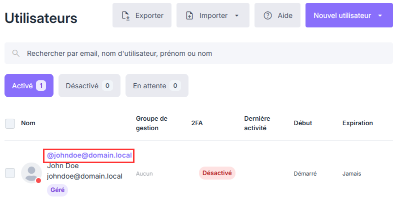Click the export file icon
This screenshot has width=395, height=201.
point(125,15)
